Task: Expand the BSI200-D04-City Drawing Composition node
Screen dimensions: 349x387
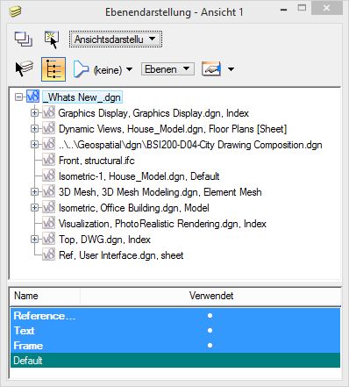Action: 35,145
